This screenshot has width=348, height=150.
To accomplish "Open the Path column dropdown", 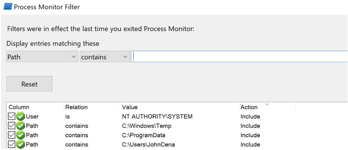I will (42, 57).
